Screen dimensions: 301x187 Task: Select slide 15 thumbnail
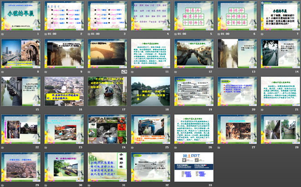(21, 91)
